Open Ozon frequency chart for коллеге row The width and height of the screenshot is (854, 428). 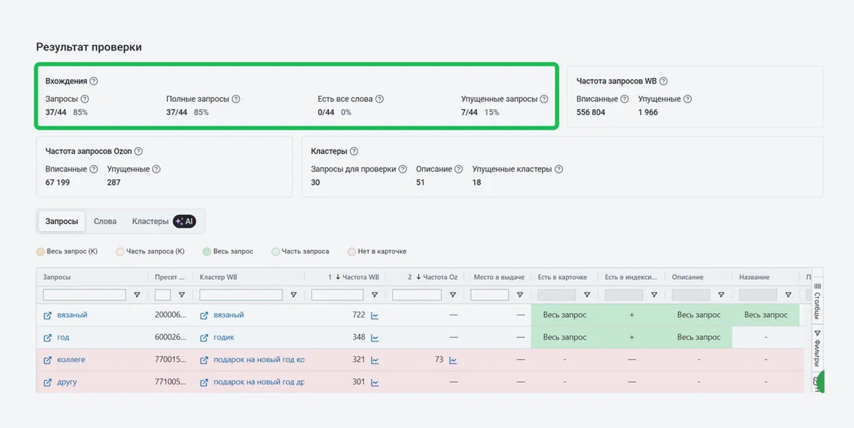[x=453, y=360]
